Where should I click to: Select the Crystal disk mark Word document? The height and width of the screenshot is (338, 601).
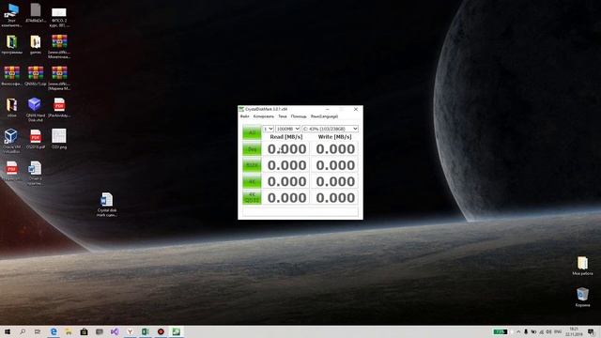[x=107, y=205]
